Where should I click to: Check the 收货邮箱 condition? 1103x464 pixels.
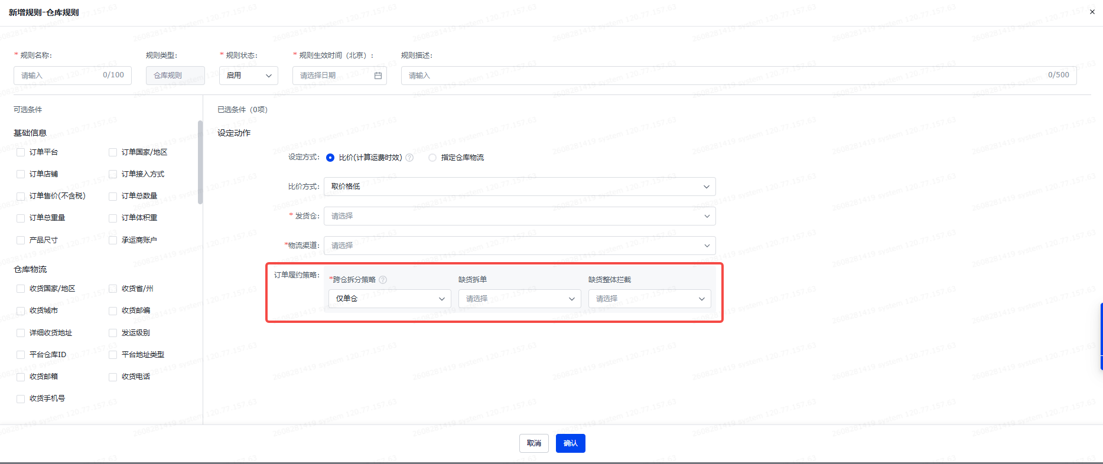click(x=21, y=377)
